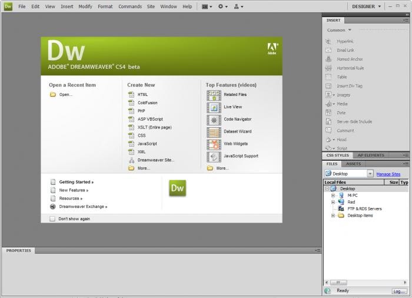Open the Site menu

point(151,6)
